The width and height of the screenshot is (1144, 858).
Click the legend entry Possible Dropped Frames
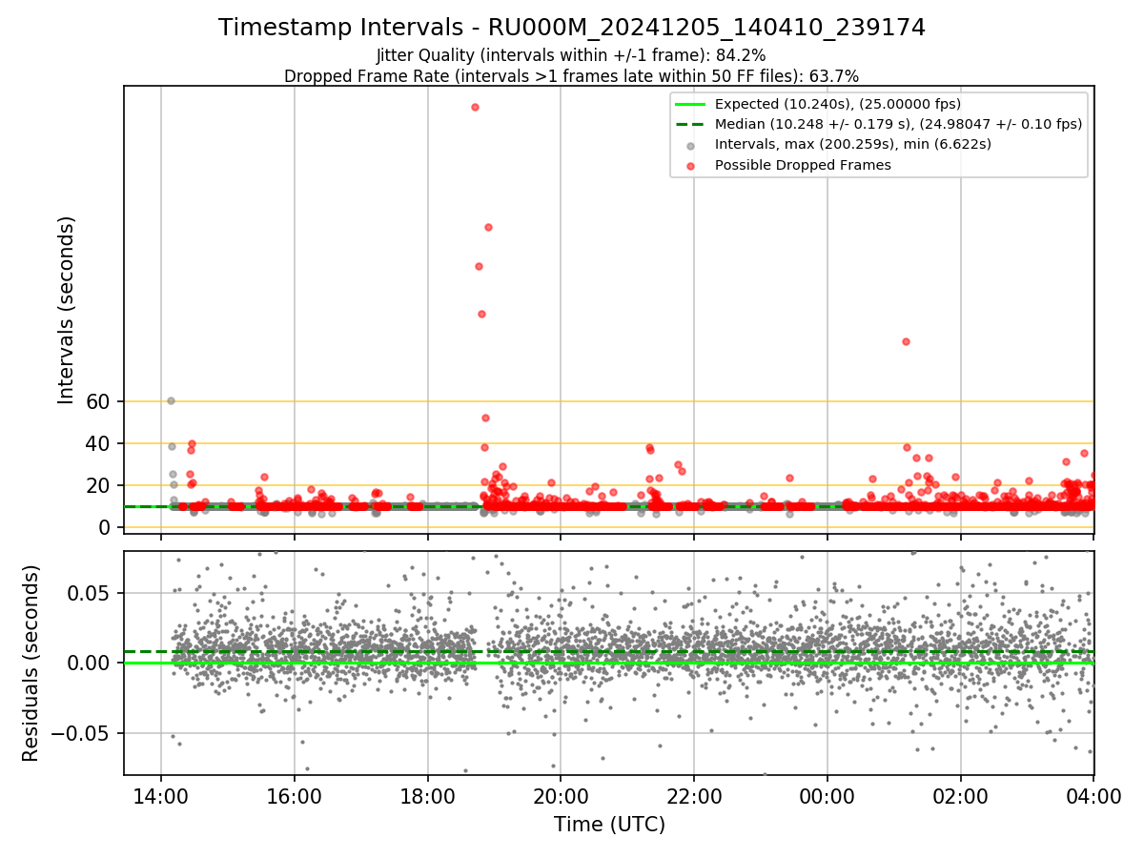[x=803, y=165]
